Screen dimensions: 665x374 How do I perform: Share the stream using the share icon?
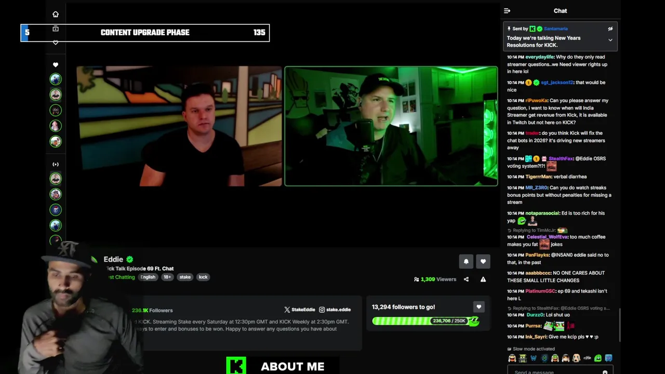tap(466, 279)
